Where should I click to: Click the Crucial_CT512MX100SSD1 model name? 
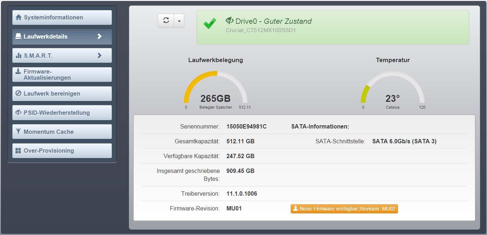pos(261,30)
